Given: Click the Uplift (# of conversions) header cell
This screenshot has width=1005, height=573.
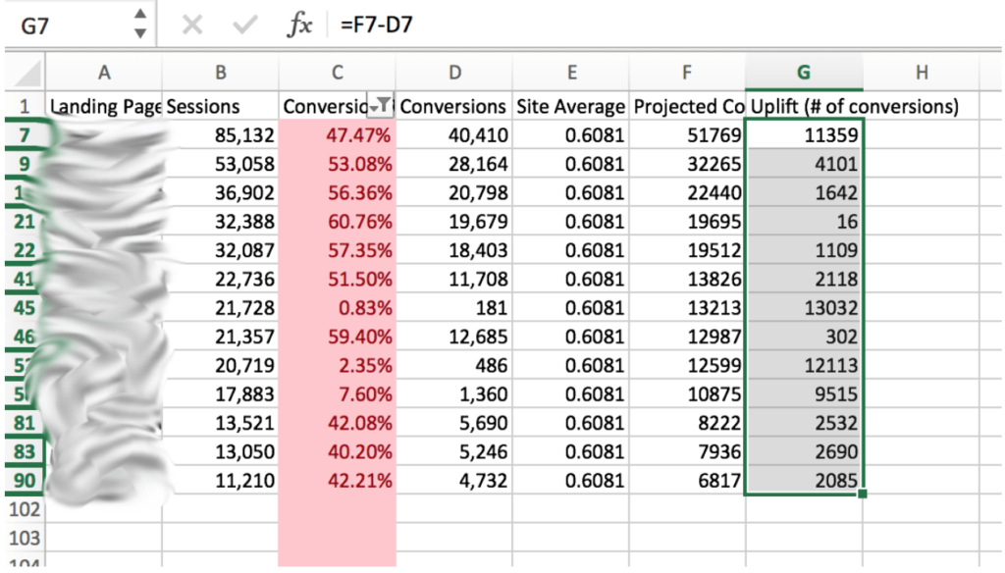Looking at the screenshot, I should click(x=853, y=107).
